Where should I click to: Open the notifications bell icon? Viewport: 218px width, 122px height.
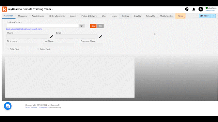click(194, 9)
